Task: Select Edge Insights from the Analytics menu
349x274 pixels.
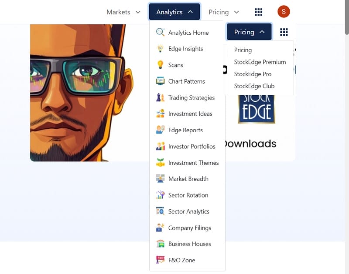Action: click(x=185, y=49)
